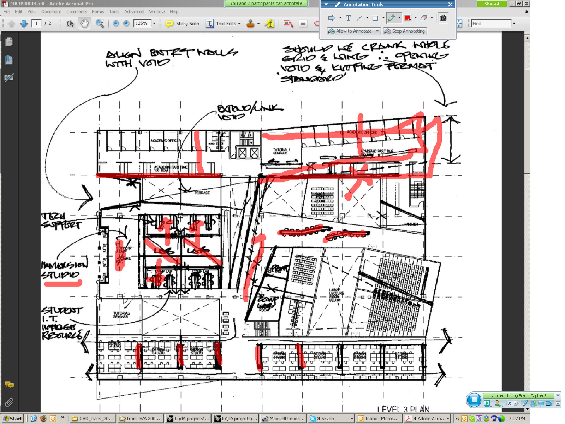Select the Text Box tool icon

click(x=303, y=24)
